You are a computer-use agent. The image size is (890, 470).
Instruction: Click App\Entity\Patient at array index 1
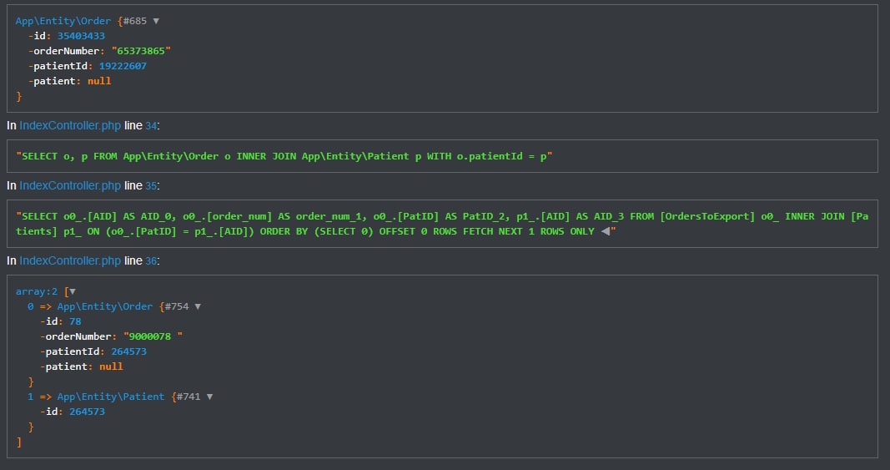111,397
